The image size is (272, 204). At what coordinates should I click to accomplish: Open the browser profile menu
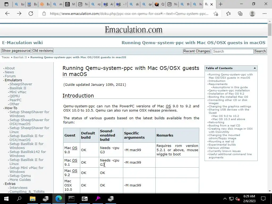pyautogui.click(x=252, y=14)
